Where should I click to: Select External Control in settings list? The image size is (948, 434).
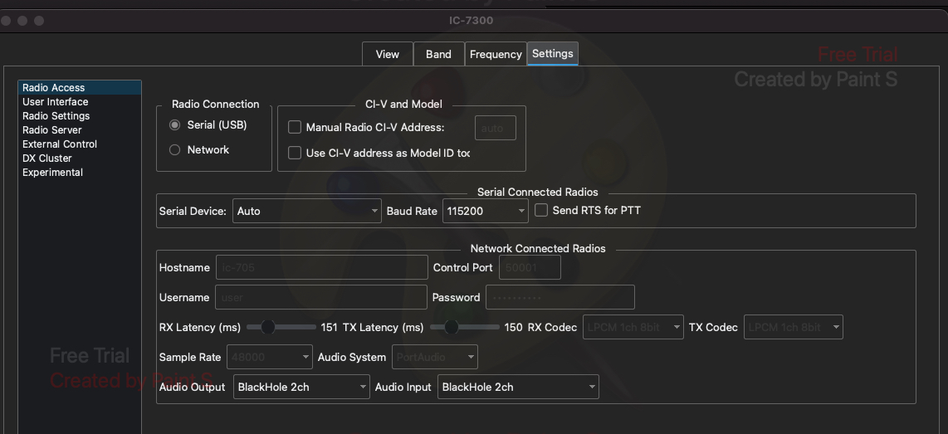[80, 144]
